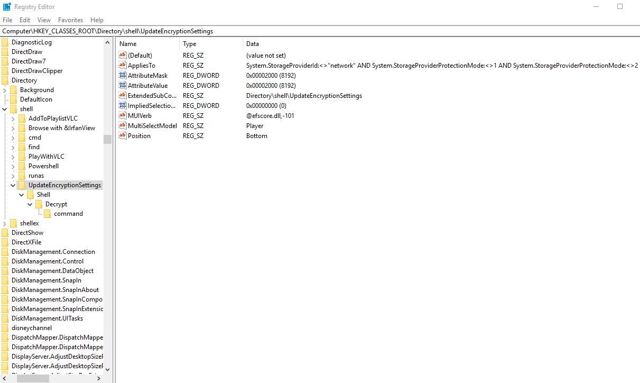Select the AttributeValue DWORD icon
The height and width of the screenshot is (383, 640).
click(123, 85)
